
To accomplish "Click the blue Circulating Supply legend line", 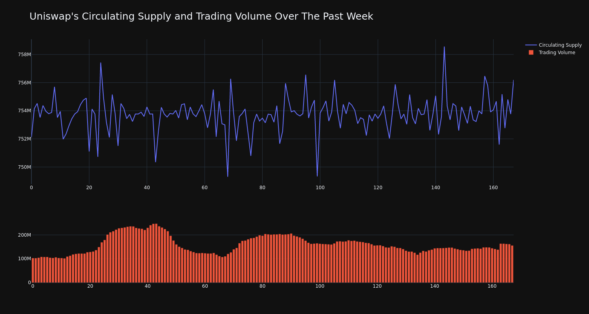I will click(x=531, y=45).
